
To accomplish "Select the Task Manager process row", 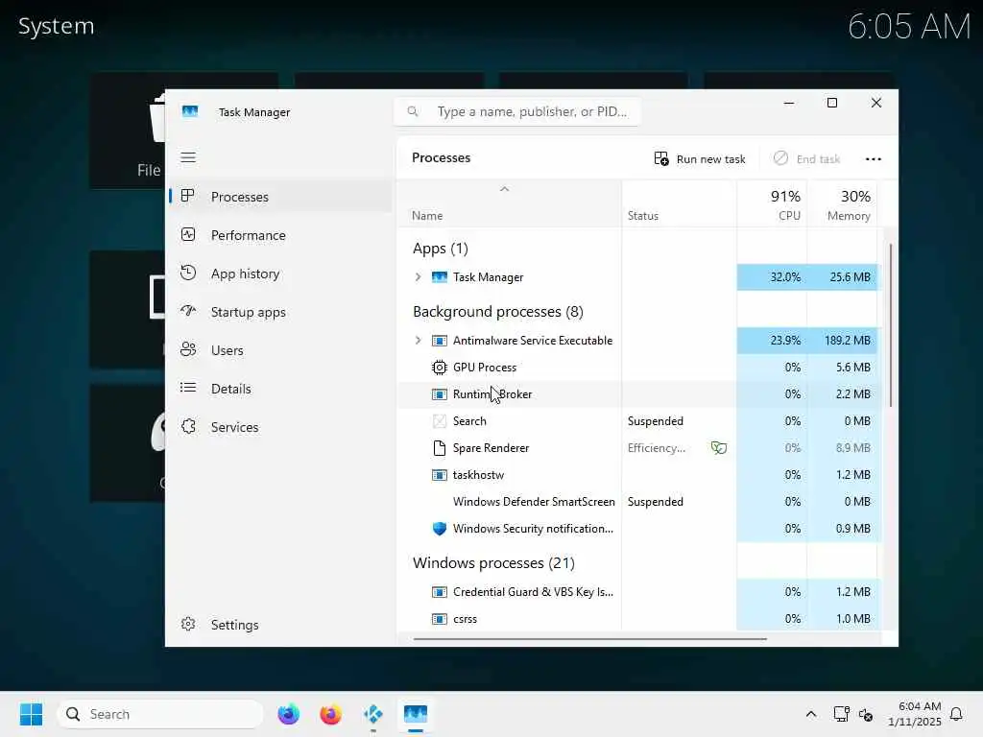I will click(638, 277).
